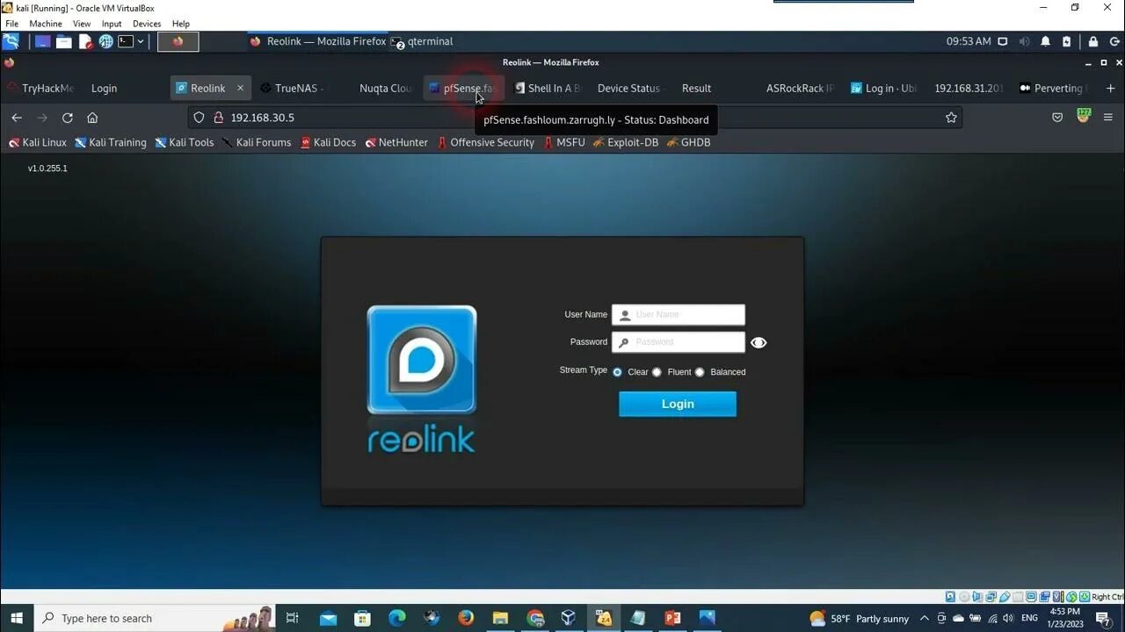
Task: Select the Reolink Firefox taskbar entry
Action: (x=318, y=41)
